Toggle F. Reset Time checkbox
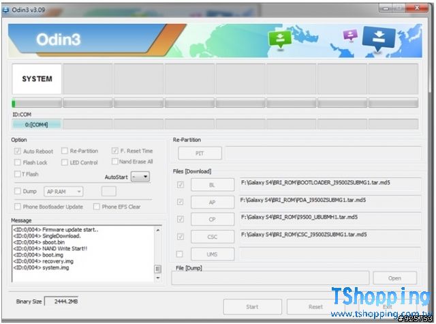The image size is (436, 324). pyautogui.click(x=114, y=151)
